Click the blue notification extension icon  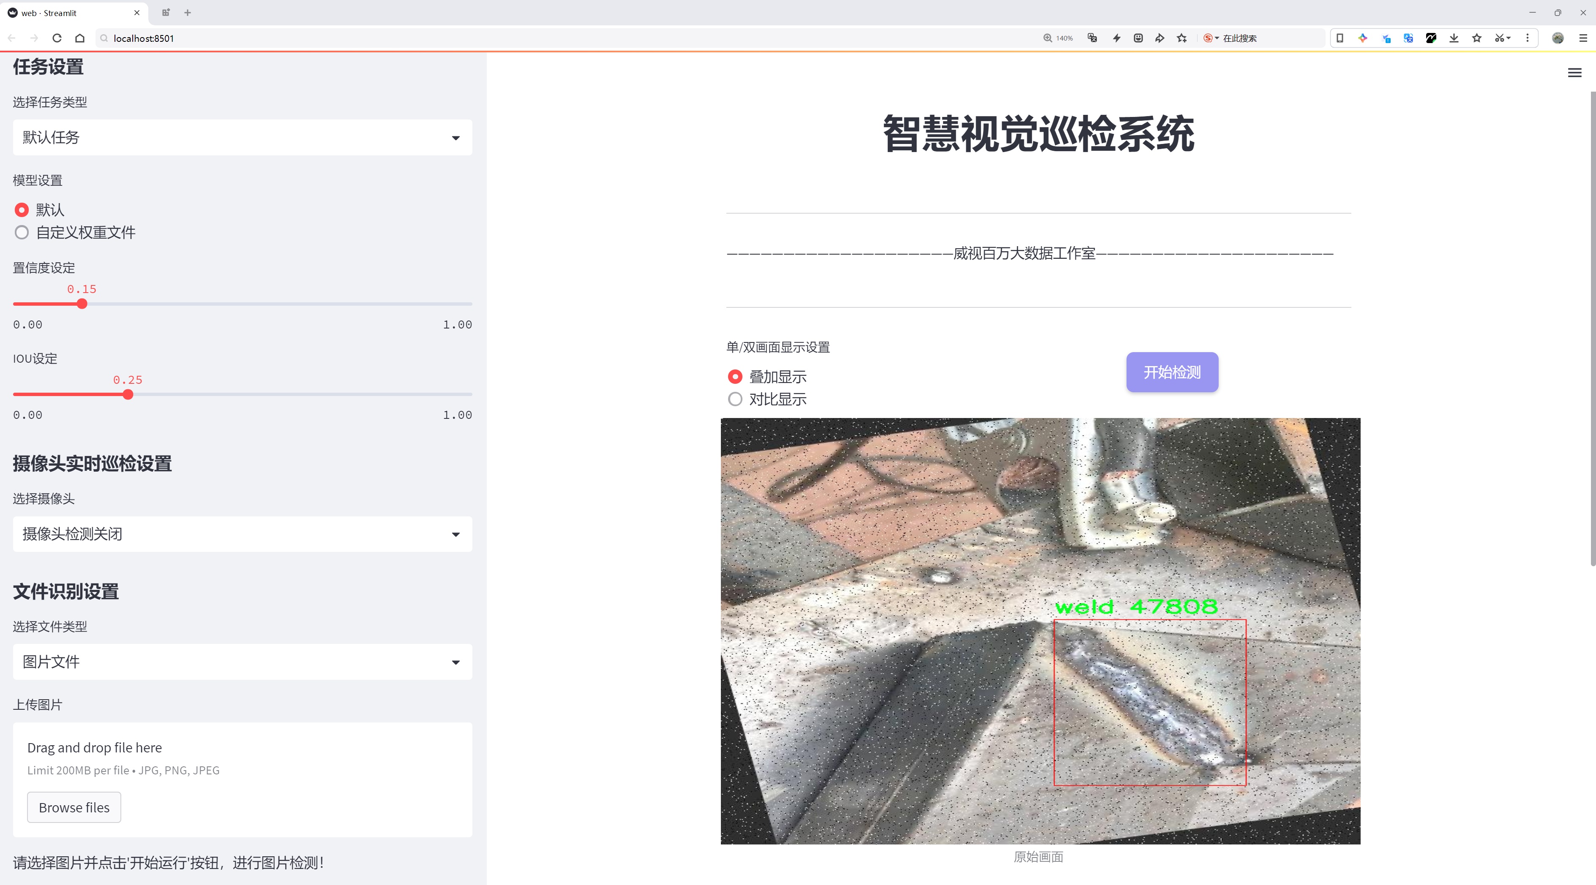(x=1386, y=38)
